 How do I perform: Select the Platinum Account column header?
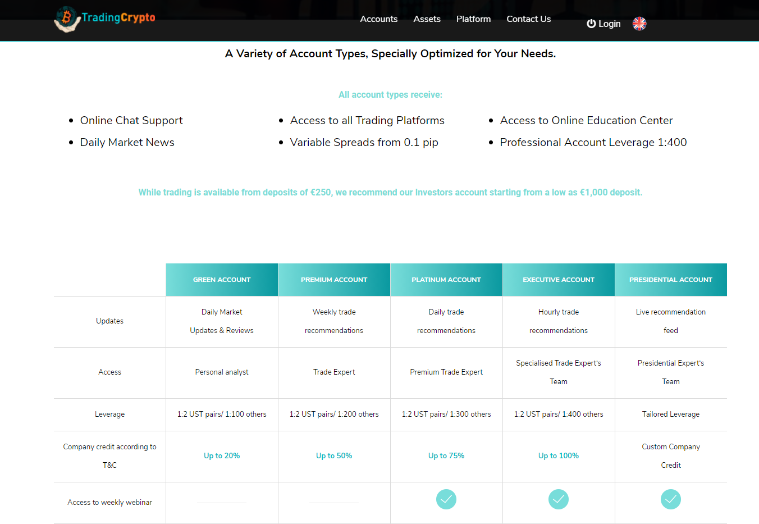[446, 280]
